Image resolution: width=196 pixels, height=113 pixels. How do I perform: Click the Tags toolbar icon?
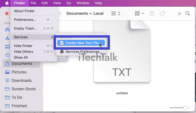[162, 13]
